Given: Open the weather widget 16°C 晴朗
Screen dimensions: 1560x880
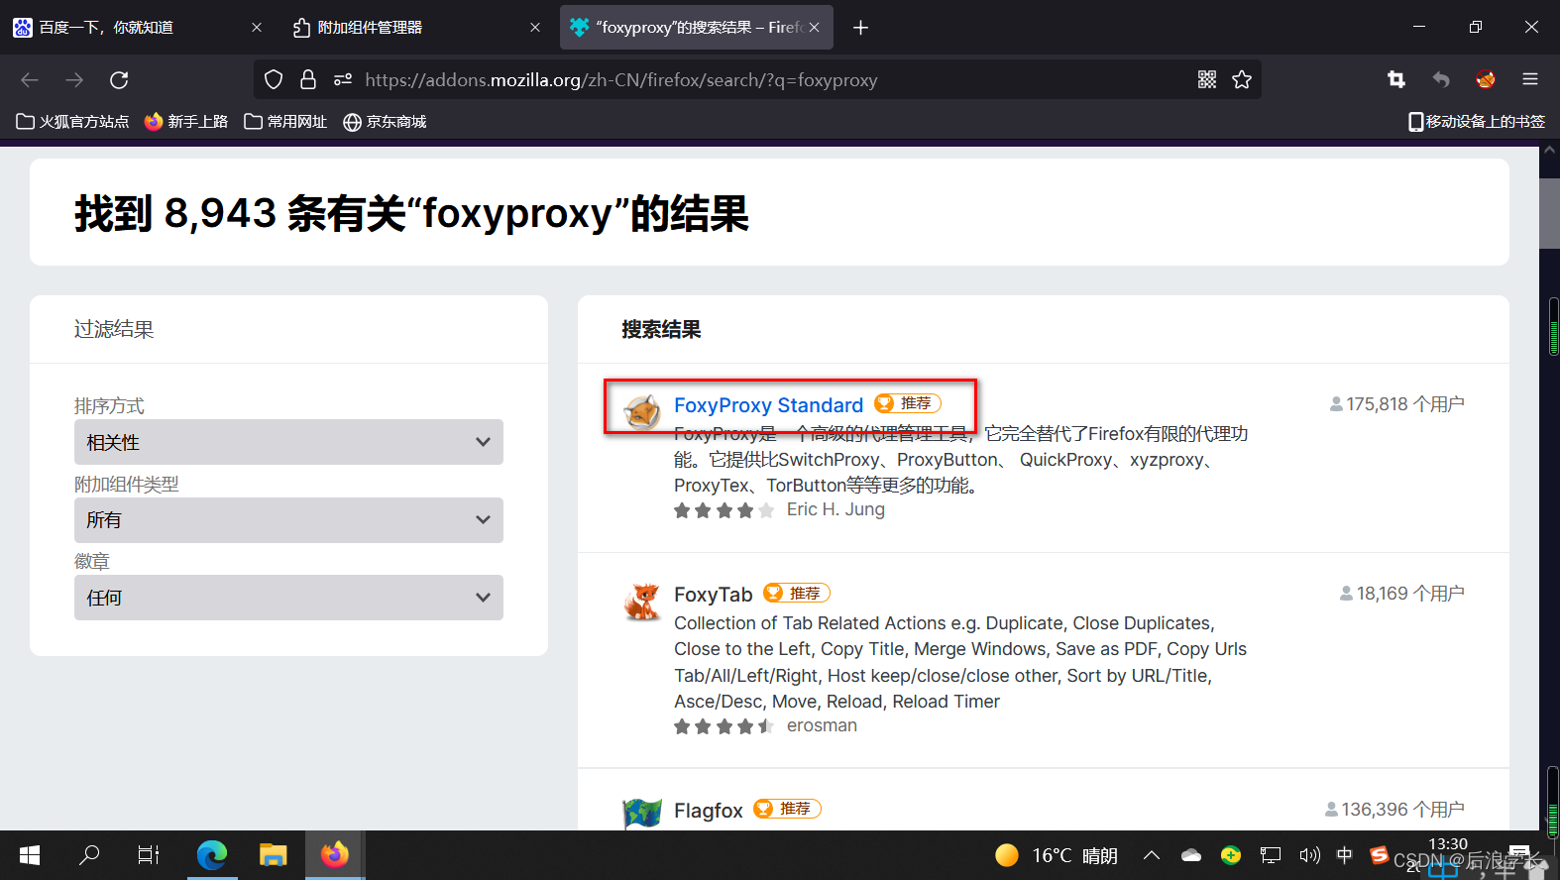Looking at the screenshot, I should pyautogui.click(x=1057, y=855).
